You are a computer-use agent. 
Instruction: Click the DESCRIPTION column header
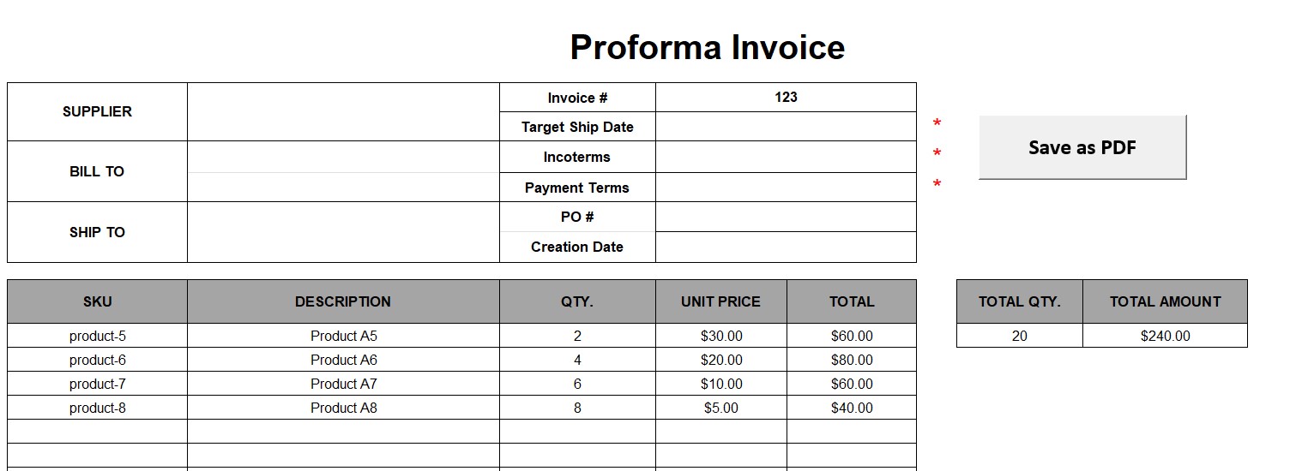tap(343, 301)
